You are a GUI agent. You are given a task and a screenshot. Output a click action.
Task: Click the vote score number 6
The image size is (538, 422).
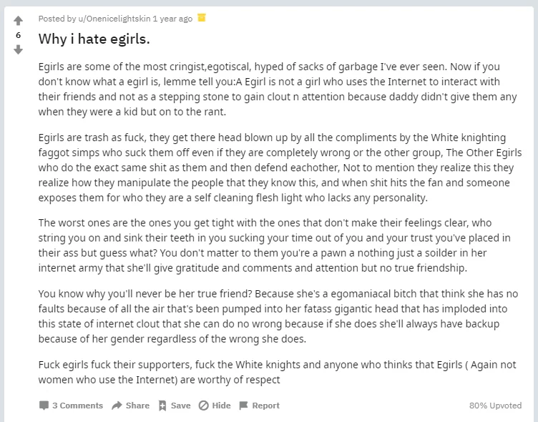click(x=19, y=34)
